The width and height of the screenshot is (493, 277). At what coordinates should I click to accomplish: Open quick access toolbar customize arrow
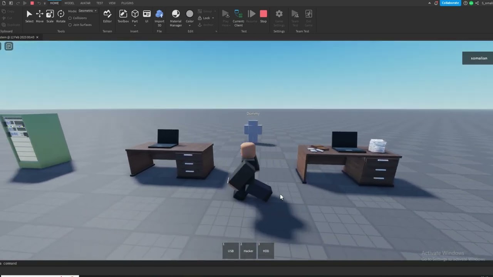click(45, 3)
